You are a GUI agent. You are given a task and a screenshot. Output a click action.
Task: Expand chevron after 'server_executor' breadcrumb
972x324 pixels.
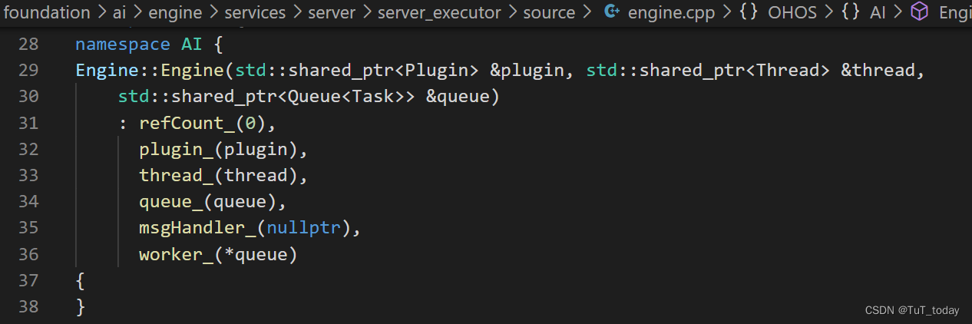513,12
